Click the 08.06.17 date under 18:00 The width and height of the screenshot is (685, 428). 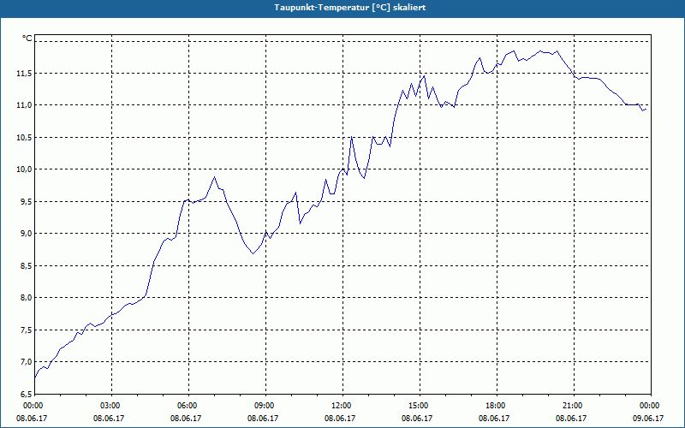(x=494, y=419)
